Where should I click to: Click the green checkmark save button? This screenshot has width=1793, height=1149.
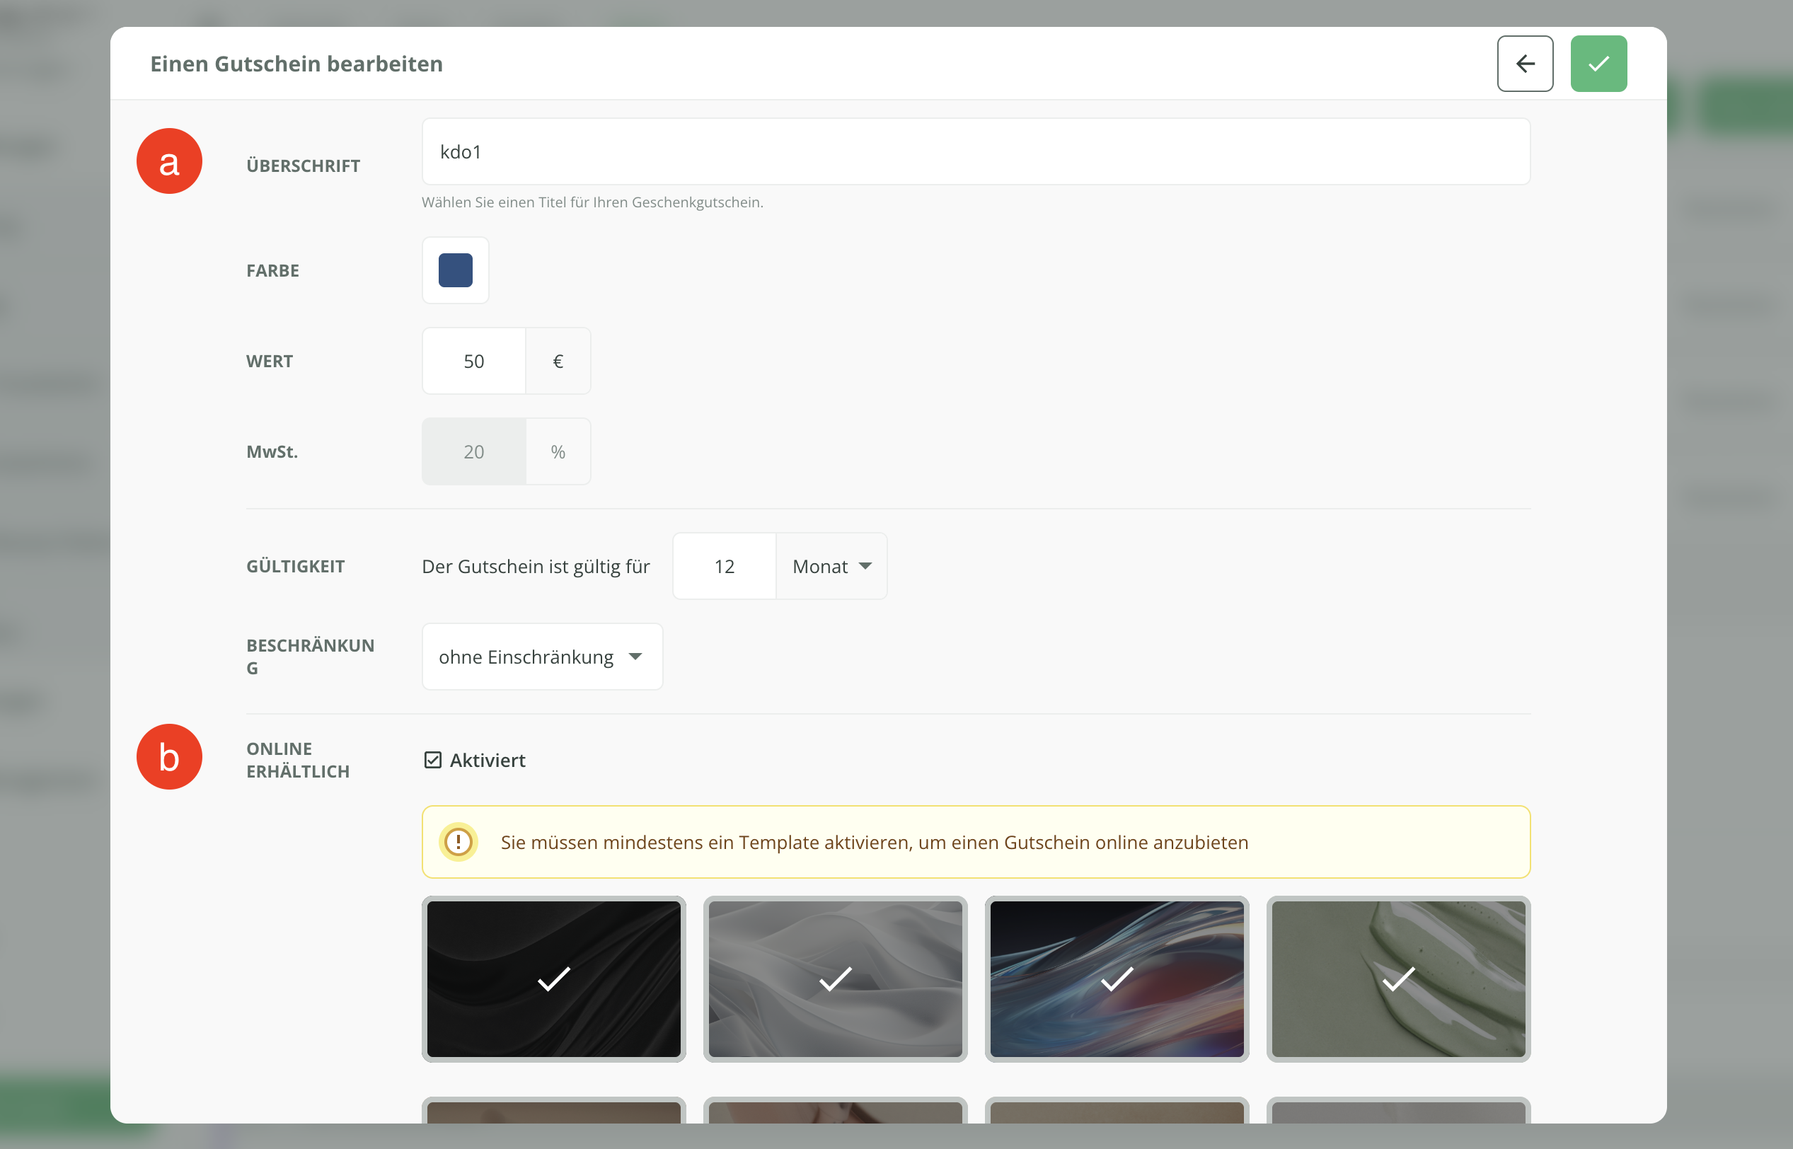point(1598,64)
